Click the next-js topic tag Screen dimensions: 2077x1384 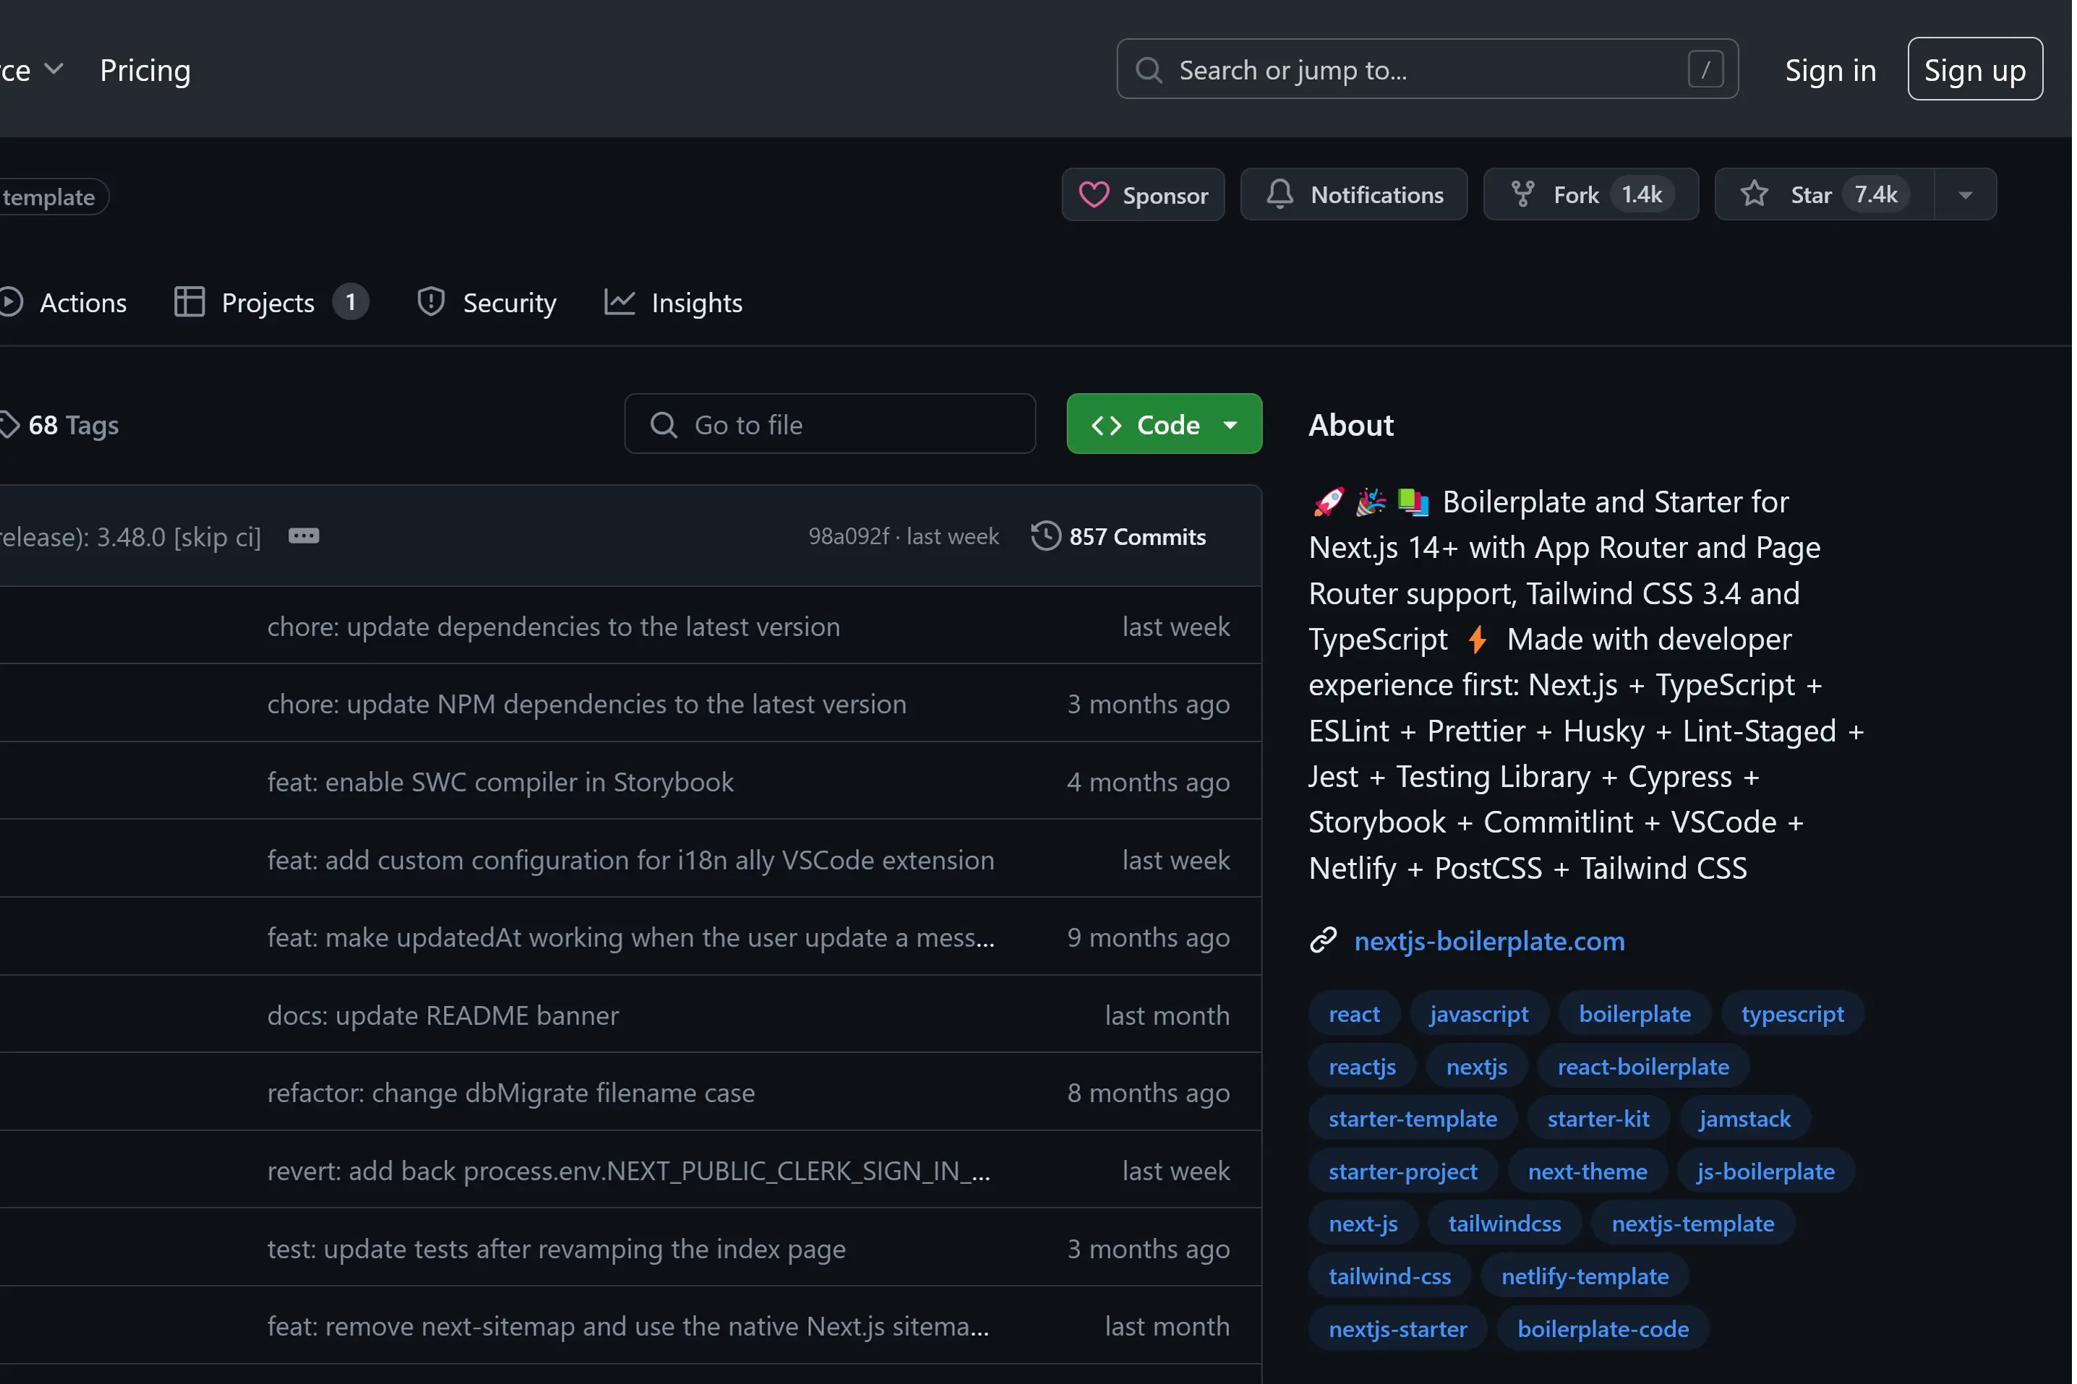tap(1362, 1224)
